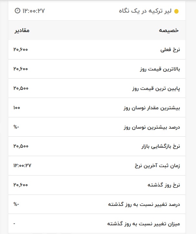Click the «میزان تغییر نسبت به روز گذشته» label
The height and width of the screenshot is (234, 196).
tap(144, 224)
